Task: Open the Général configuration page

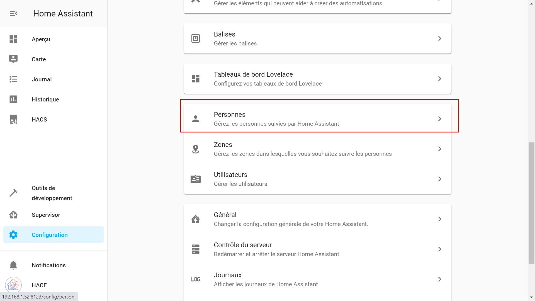Action: point(318,219)
